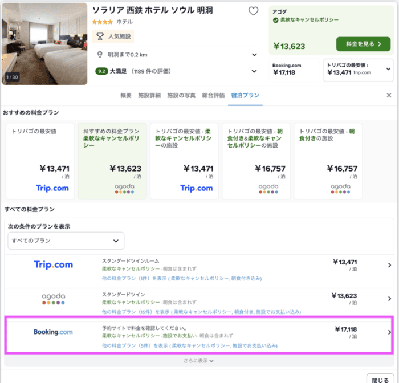Open 他の料金プラン（1件）を表示 link
This screenshot has height=383, width=399.
(x=182, y=278)
